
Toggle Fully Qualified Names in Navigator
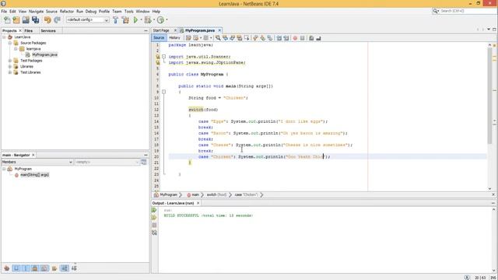(54, 268)
